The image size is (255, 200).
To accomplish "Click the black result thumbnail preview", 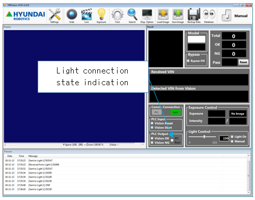I will click(x=165, y=49).
